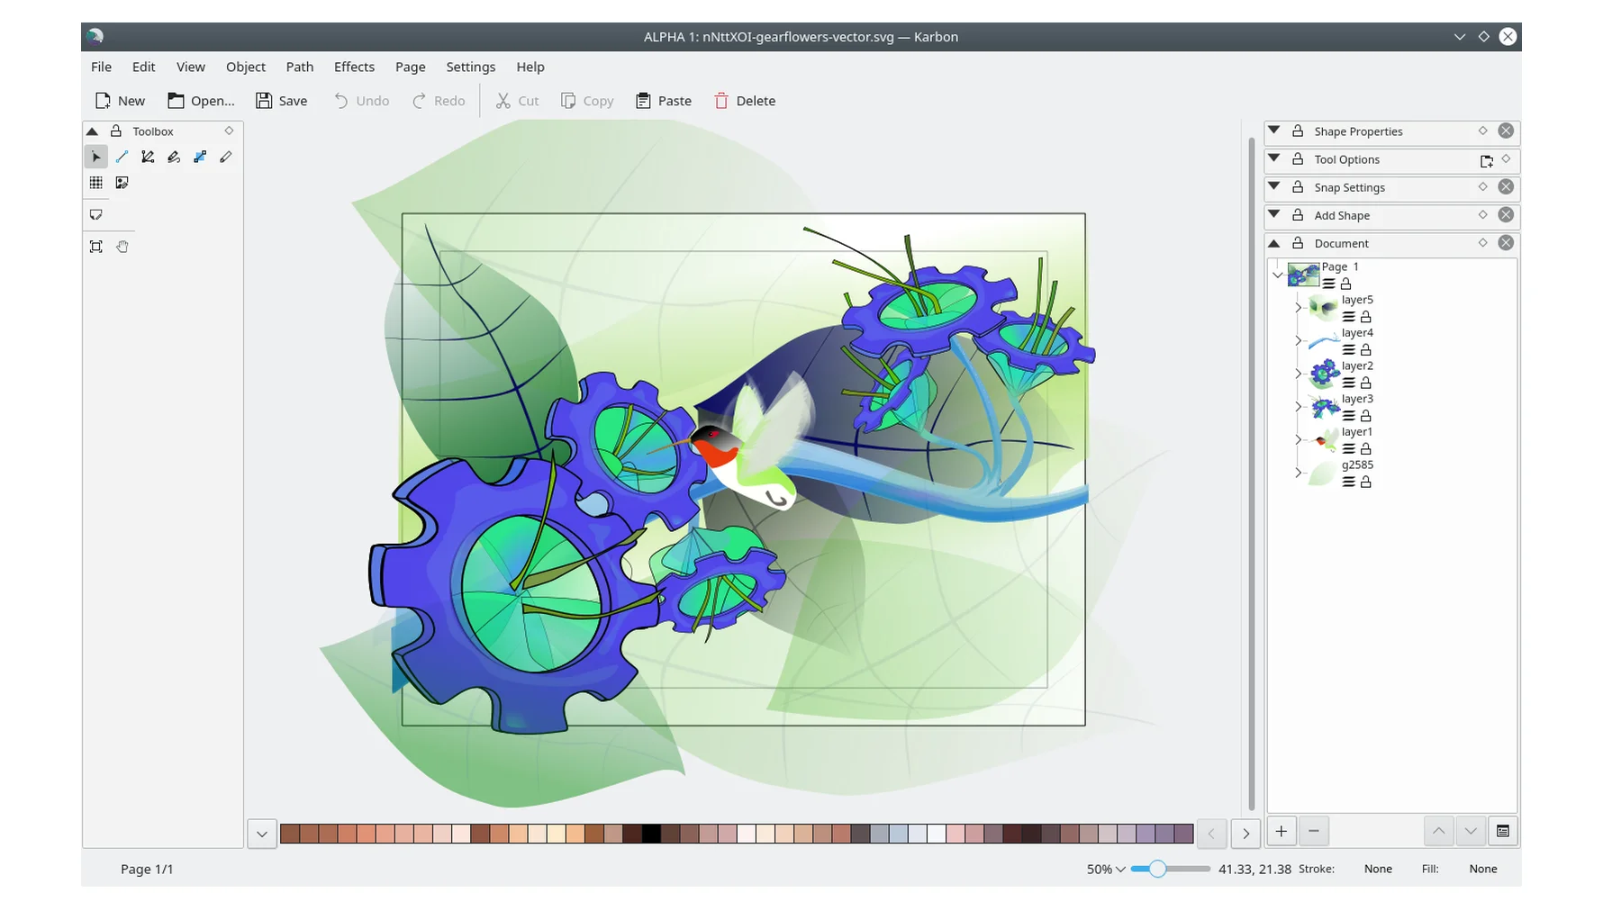Expand the Snap Settings panel
The image size is (1603, 911).
[x=1274, y=187]
